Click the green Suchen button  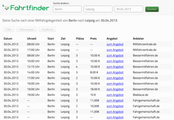pos(152,9)
